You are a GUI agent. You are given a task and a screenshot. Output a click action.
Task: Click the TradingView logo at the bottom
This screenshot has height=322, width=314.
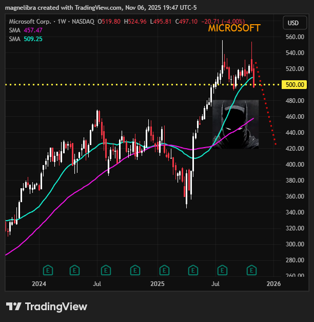coord(47,307)
